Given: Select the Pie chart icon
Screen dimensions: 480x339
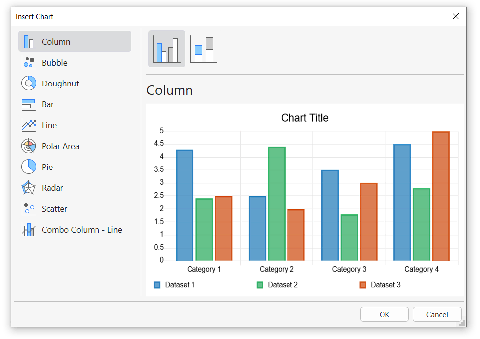Looking at the screenshot, I should [28, 167].
